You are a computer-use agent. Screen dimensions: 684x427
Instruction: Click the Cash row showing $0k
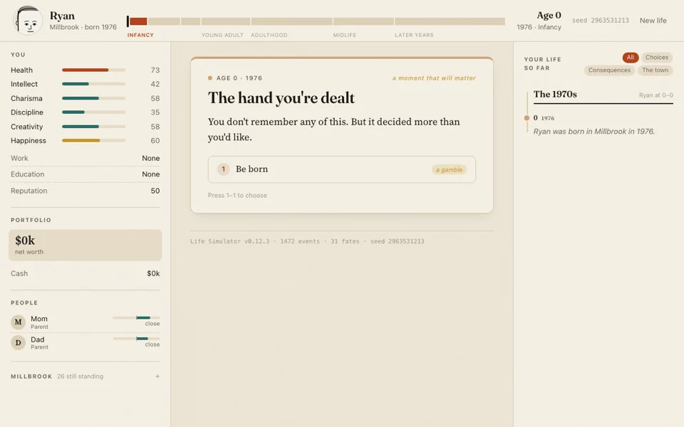click(x=85, y=273)
